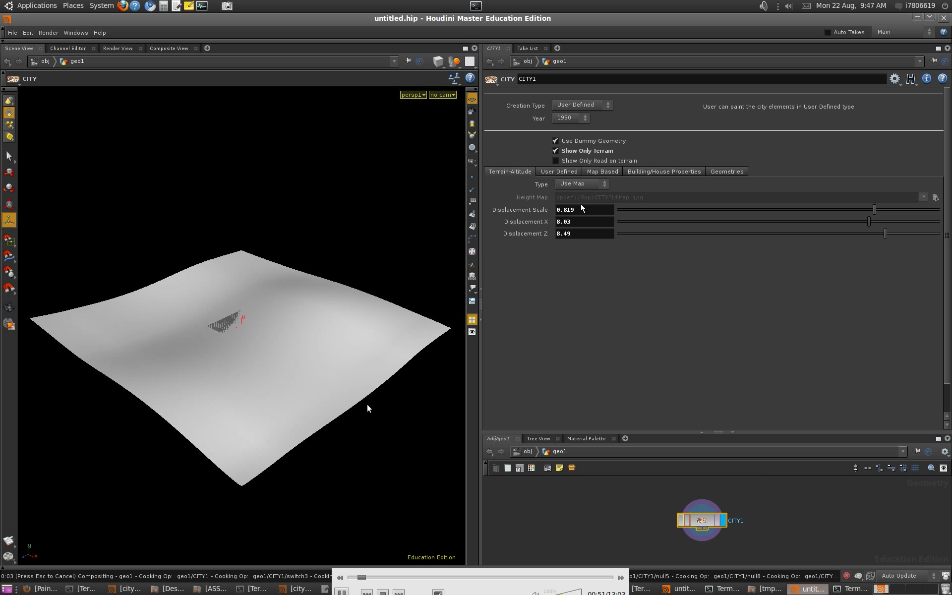Uncheck Show Only Terrain
This screenshot has width=952, height=595.
(555, 151)
